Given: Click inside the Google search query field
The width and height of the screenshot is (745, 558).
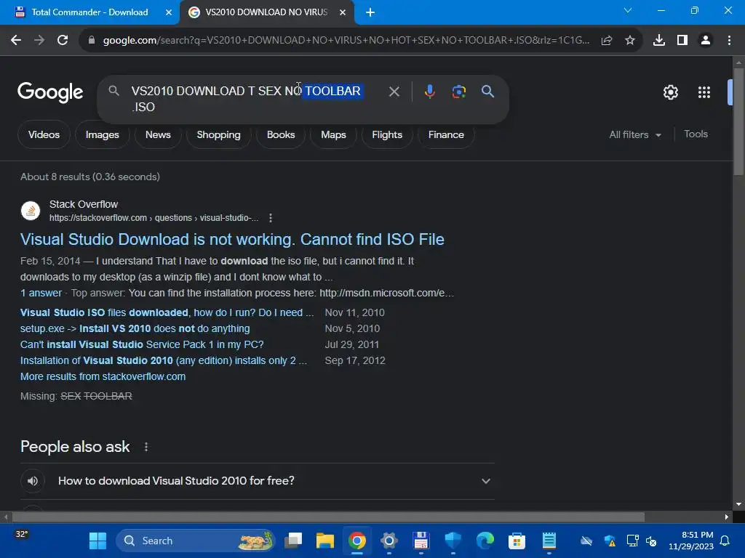Looking at the screenshot, I should pos(246,99).
